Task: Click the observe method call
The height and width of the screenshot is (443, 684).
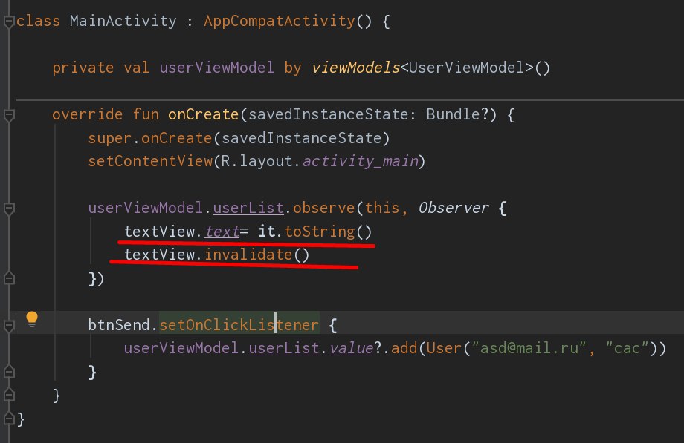Action: 323,208
